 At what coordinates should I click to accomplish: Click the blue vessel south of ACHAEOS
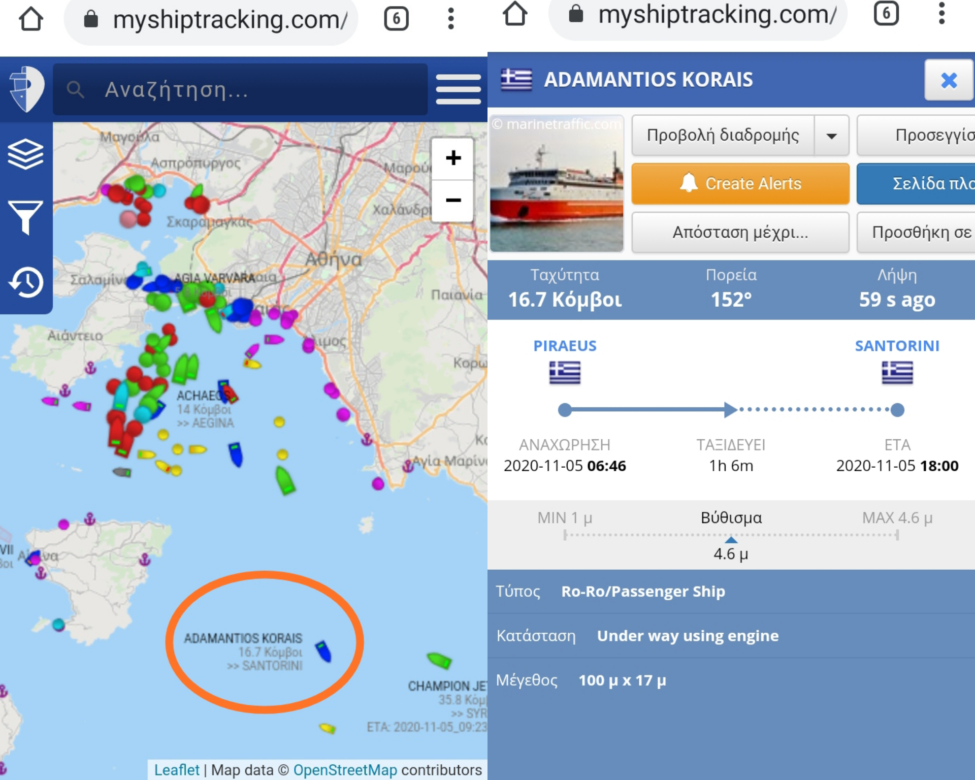pyautogui.click(x=236, y=454)
